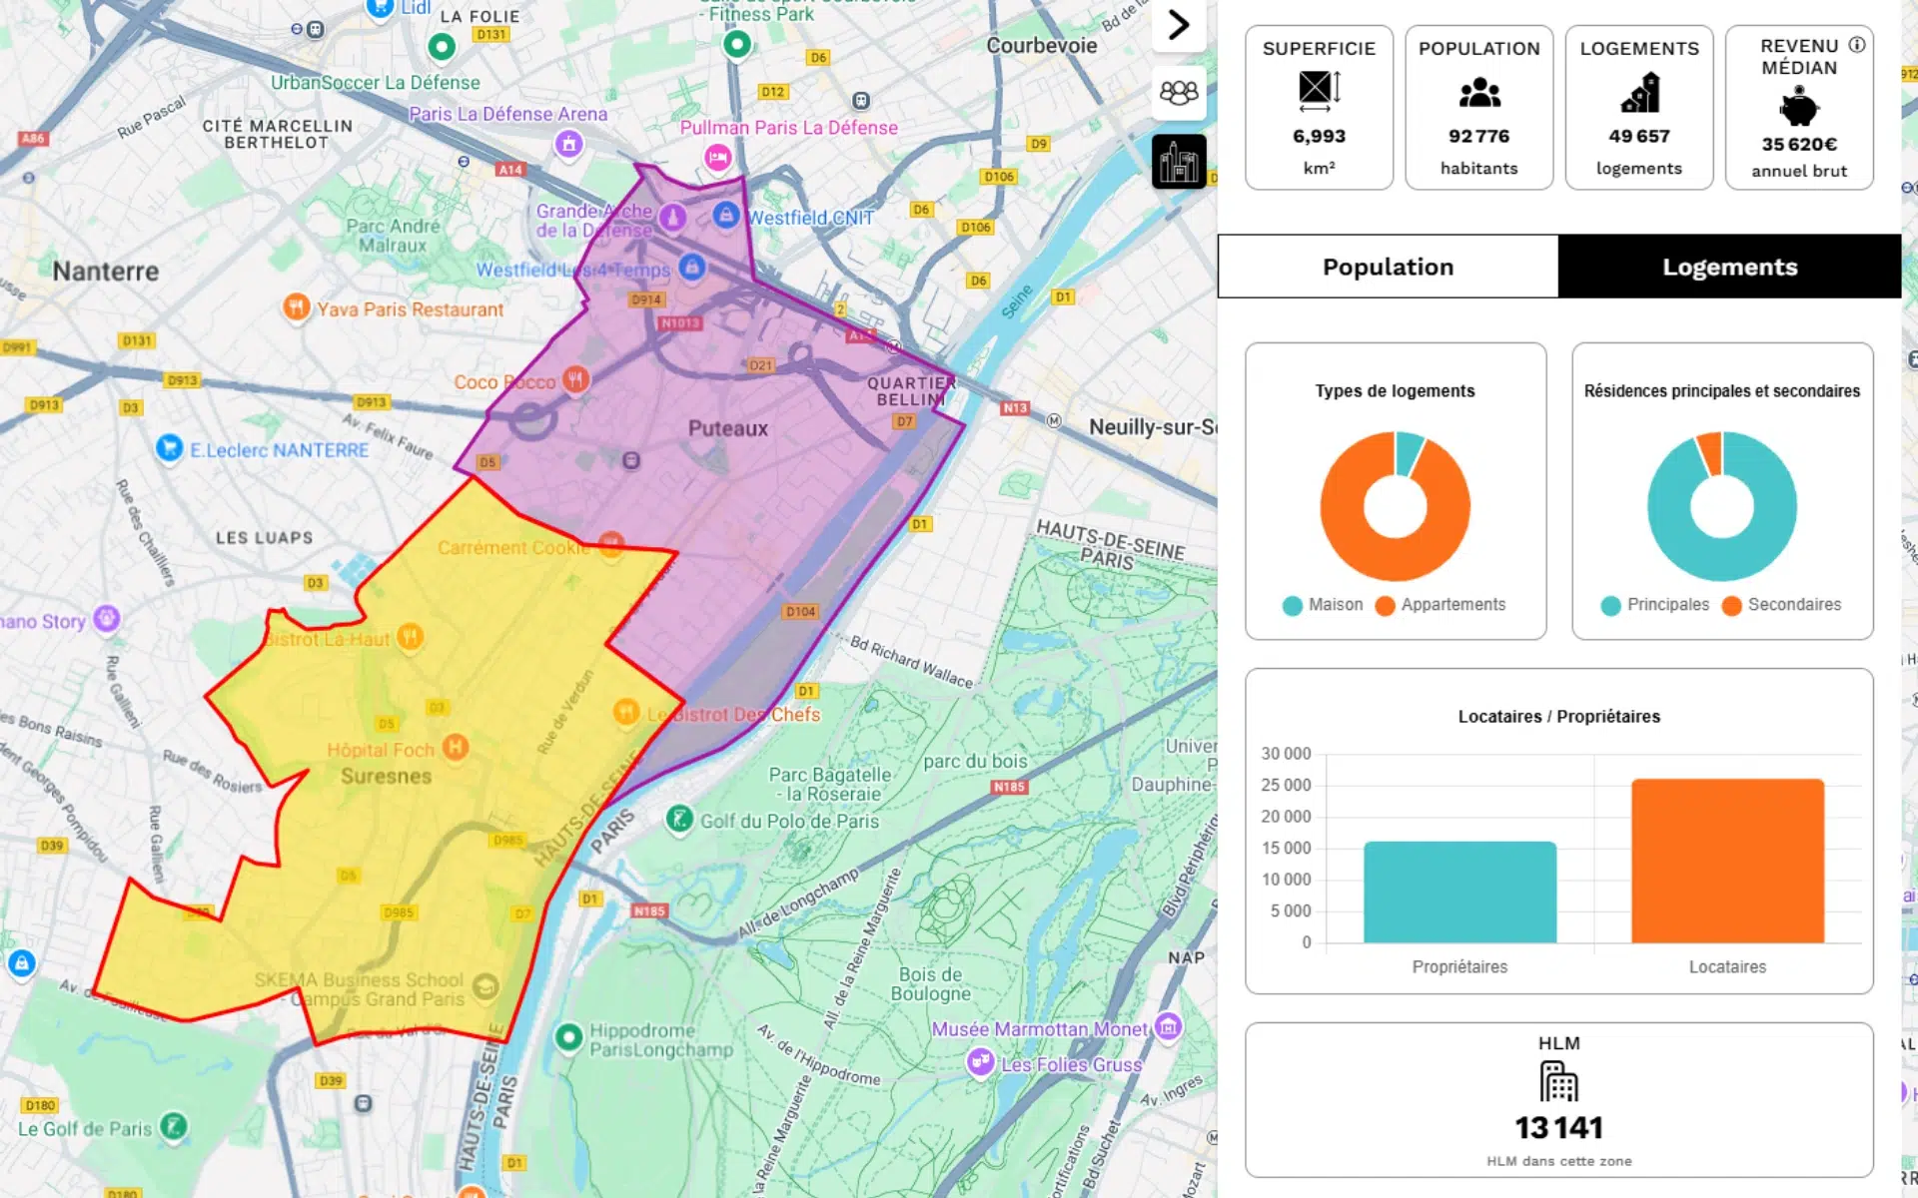Click the Golf du Polo de Paris marker
This screenshot has height=1198, width=1918.
680,820
